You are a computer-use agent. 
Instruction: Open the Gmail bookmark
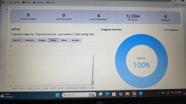(x=50, y=2)
